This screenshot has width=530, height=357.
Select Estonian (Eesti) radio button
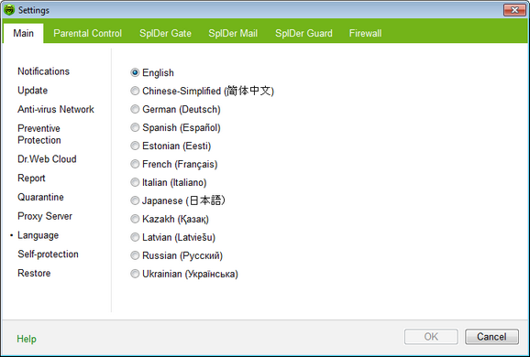click(135, 146)
